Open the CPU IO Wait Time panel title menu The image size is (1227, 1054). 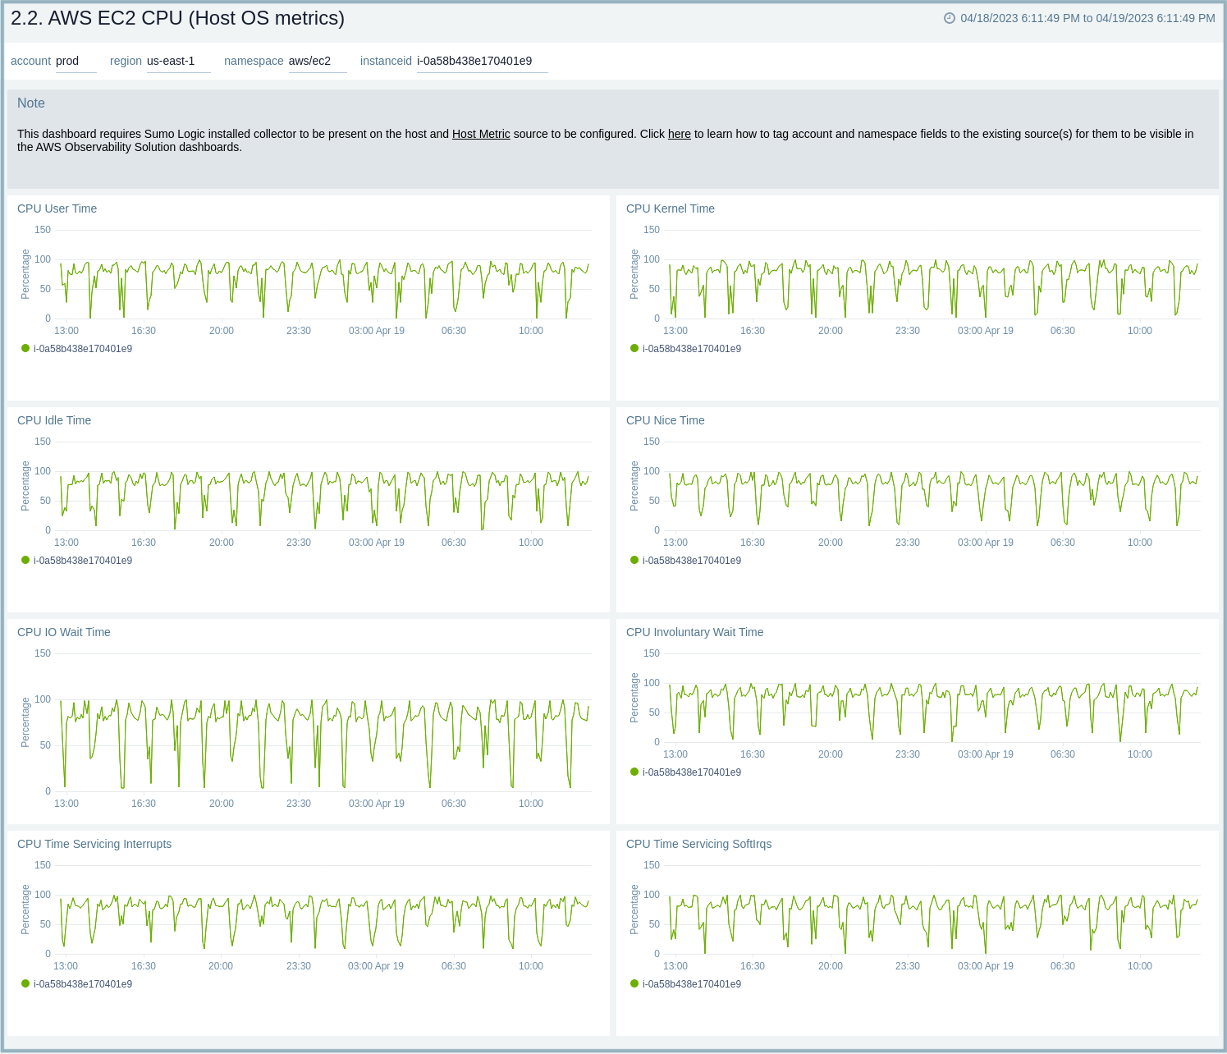point(63,632)
